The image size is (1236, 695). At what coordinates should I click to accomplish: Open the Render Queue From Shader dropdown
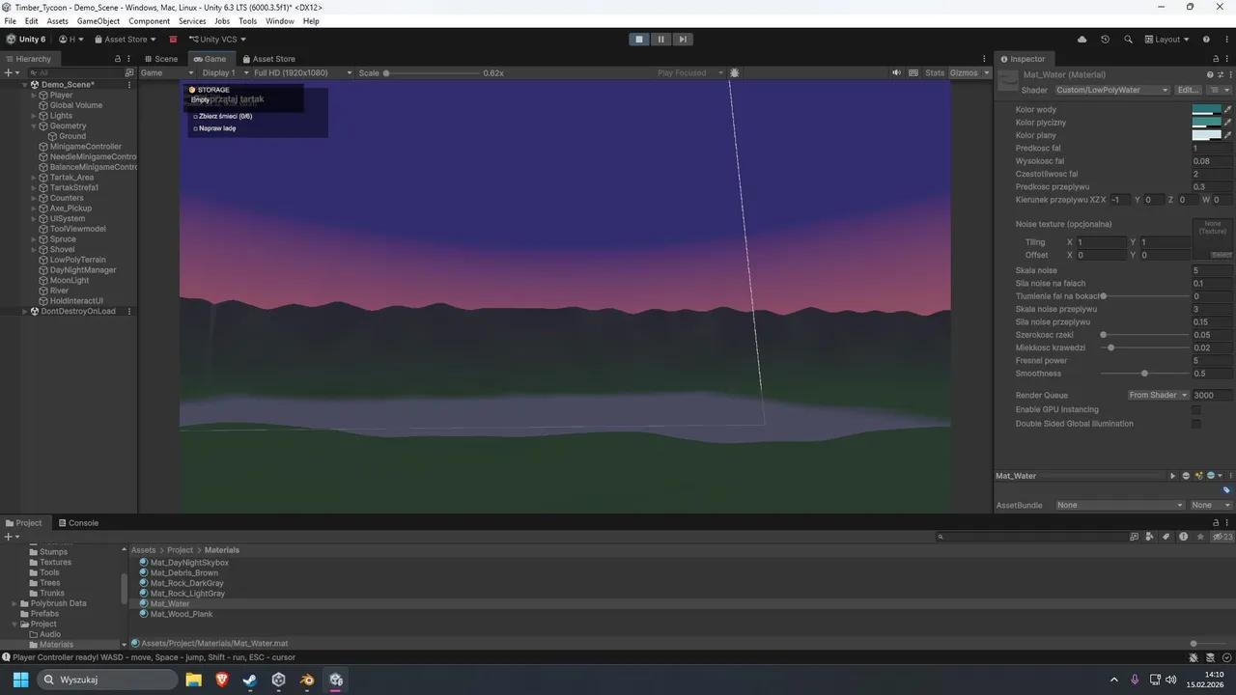coord(1158,396)
